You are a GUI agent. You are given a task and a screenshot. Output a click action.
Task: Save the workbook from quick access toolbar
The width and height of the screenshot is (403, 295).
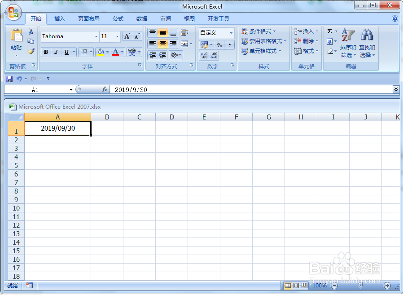tap(9, 79)
